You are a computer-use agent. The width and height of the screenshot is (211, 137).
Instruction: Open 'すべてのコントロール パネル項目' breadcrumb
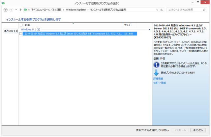(46, 10)
